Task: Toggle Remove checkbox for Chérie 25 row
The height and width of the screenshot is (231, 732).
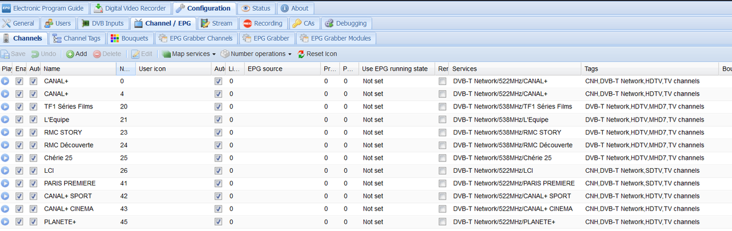Action: coord(442,158)
